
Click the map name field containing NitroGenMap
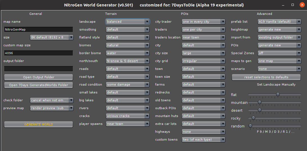(x=39, y=29)
